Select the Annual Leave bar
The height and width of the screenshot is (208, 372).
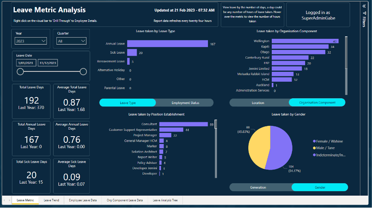pyautogui.click(x=167, y=44)
